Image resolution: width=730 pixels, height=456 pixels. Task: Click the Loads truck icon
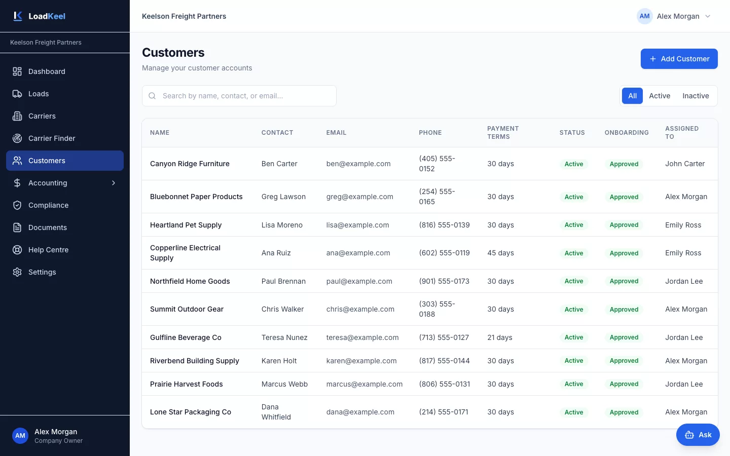pos(17,94)
